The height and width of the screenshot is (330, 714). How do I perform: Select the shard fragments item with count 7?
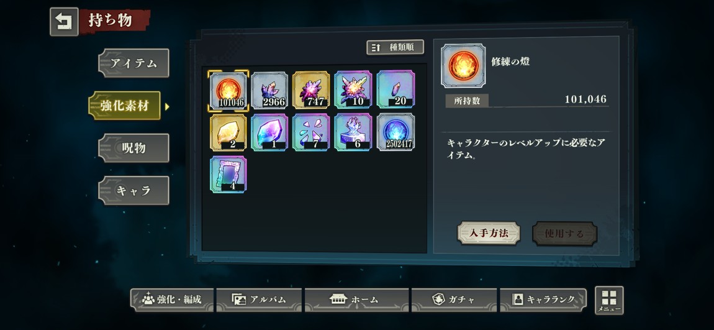coord(312,132)
